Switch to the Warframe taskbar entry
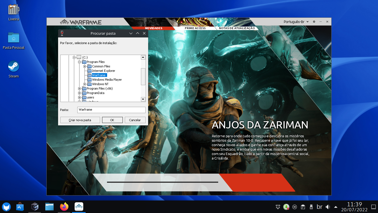The height and width of the screenshot is (213, 378). point(79,207)
